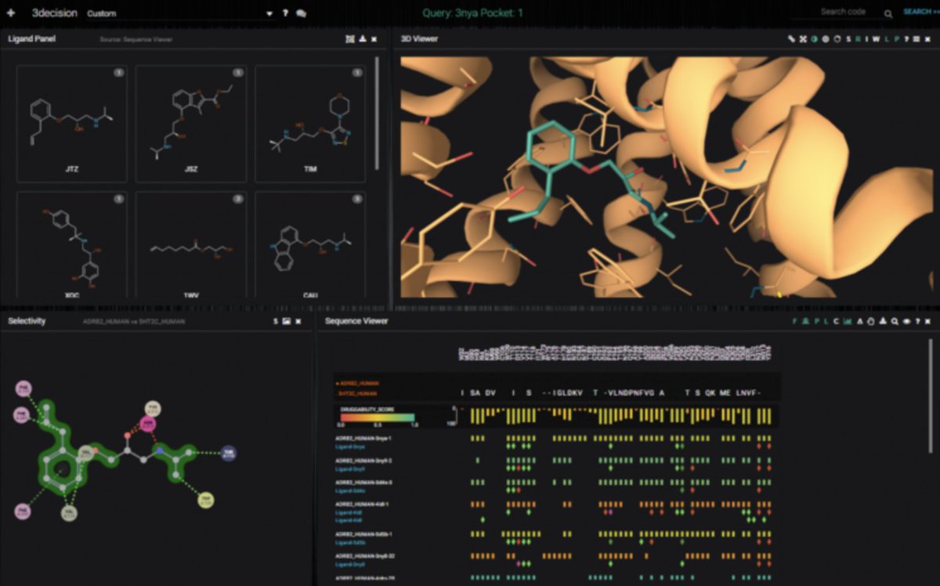The height and width of the screenshot is (586, 940).
Task: Click the Query: 3nya Pocket: 1 title
Action: coord(472,13)
